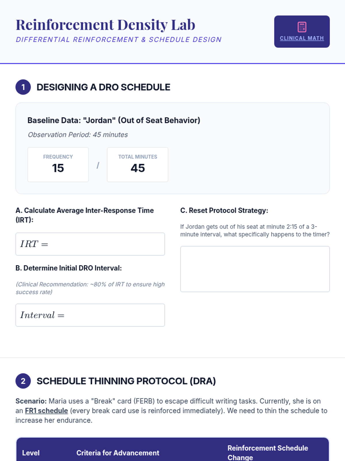The height and width of the screenshot is (461, 345).
Task: Open the Clinical Math link
Action: click(x=302, y=38)
